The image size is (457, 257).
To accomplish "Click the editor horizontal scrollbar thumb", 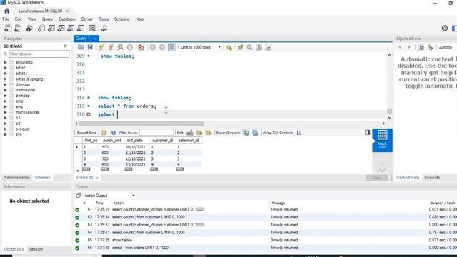I will [x=141, y=124].
